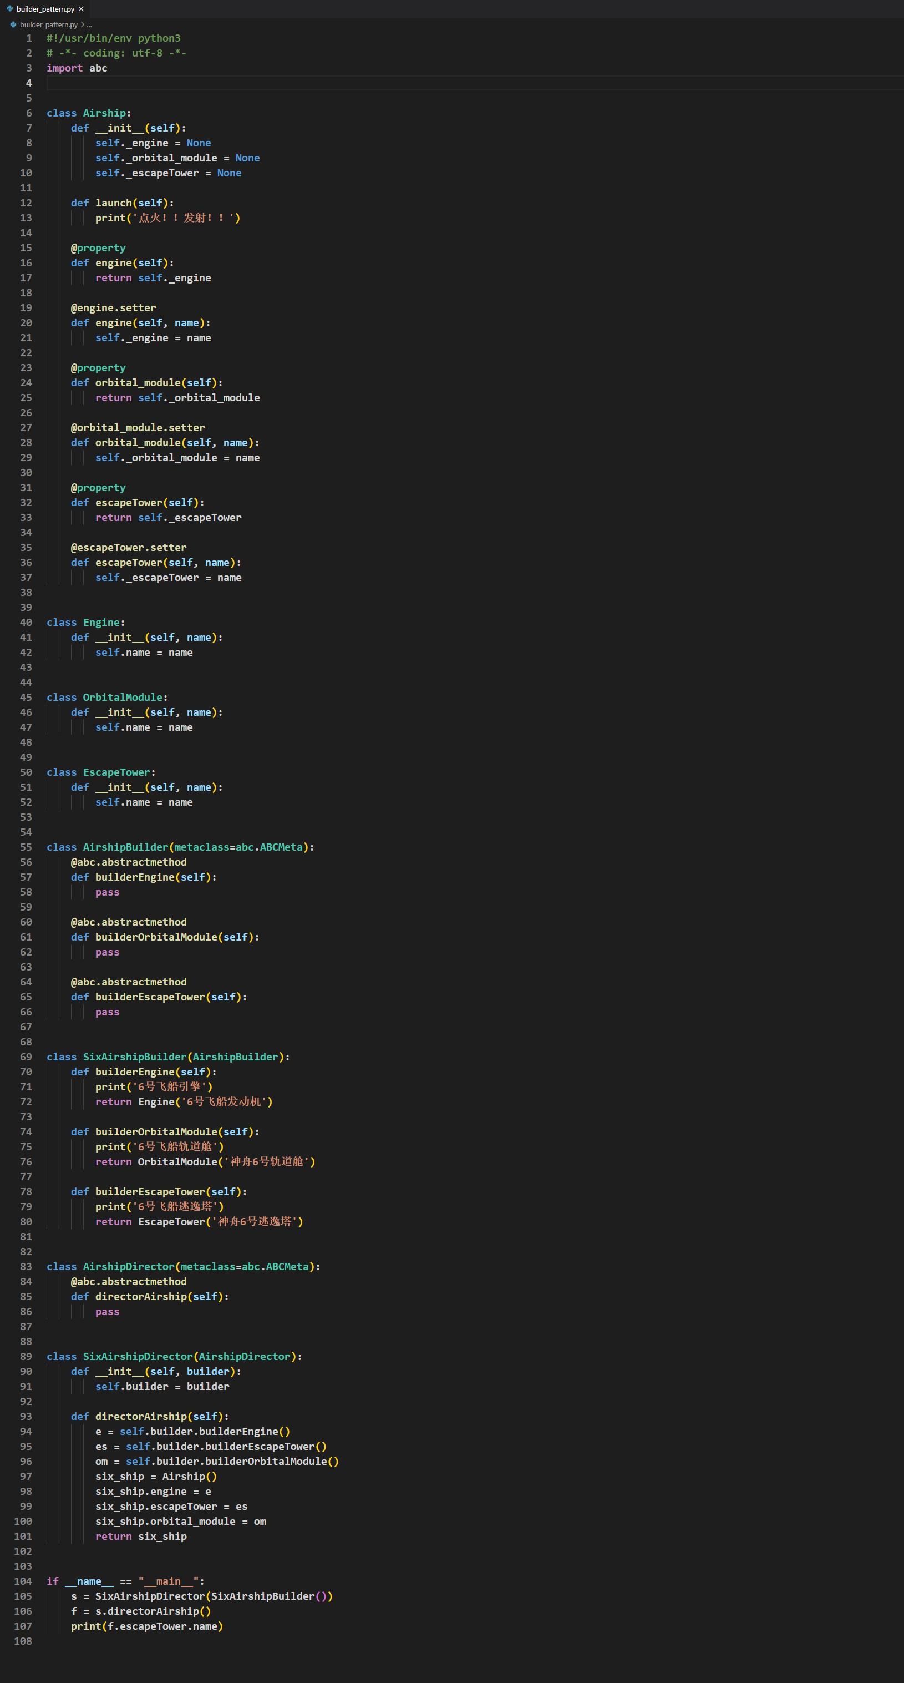This screenshot has width=904, height=1683.
Task: Click line number 104 in gutter
Action: pos(23,1581)
